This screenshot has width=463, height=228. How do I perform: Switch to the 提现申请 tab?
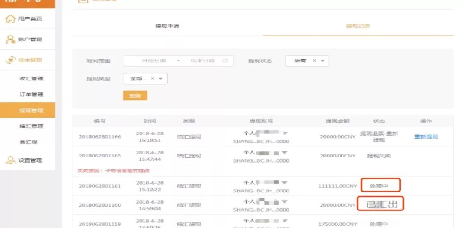[167, 26]
